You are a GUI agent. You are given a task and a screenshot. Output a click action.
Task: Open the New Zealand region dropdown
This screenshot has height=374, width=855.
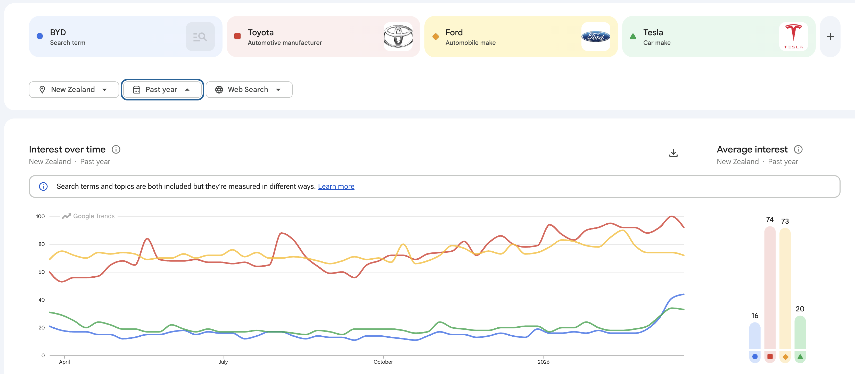point(74,90)
